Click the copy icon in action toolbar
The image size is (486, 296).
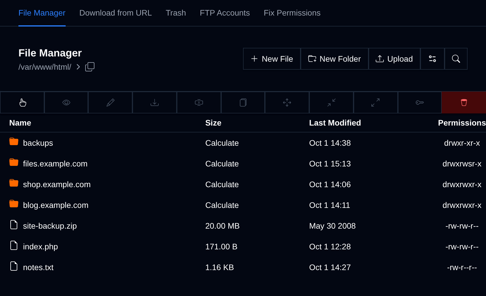243,103
